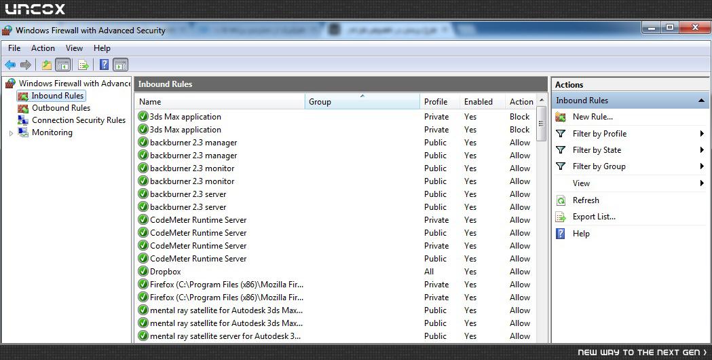This screenshot has width=712, height=360.
Task: Click the Help icon in Actions pane
Action: [561, 234]
